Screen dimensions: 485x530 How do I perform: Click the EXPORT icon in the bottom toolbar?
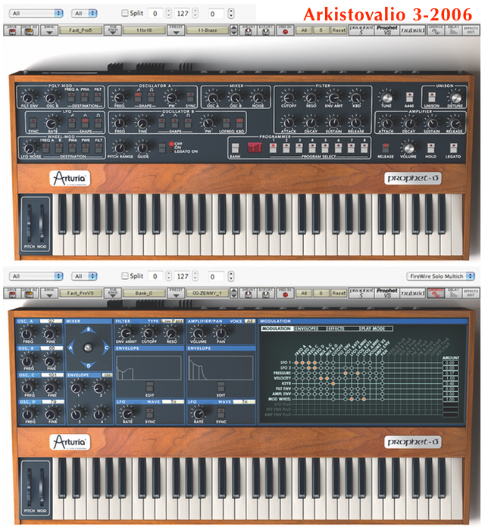266,293
